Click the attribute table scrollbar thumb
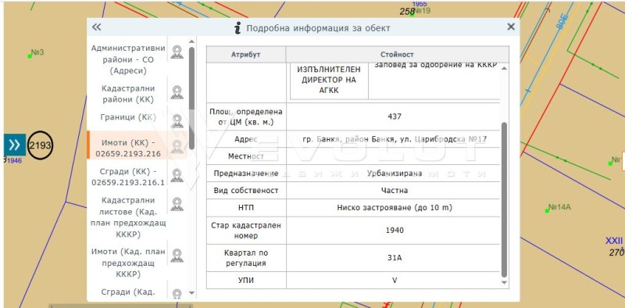 pos(504,199)
